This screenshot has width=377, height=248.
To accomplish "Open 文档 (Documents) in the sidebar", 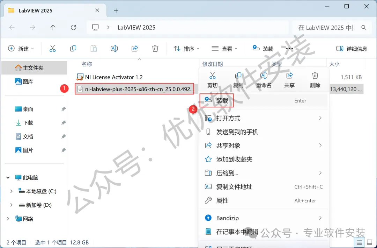I will (x=24, y=136).
